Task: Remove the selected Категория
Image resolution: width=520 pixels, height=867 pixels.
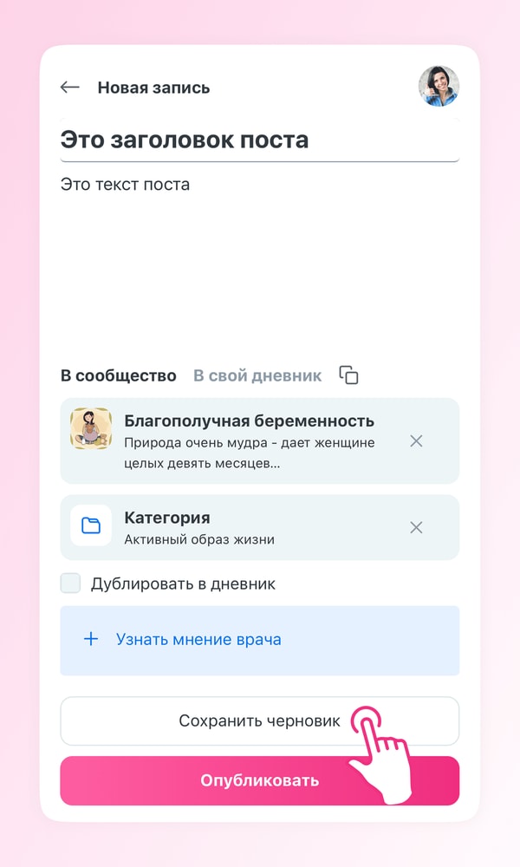Action: pos(416,527)
